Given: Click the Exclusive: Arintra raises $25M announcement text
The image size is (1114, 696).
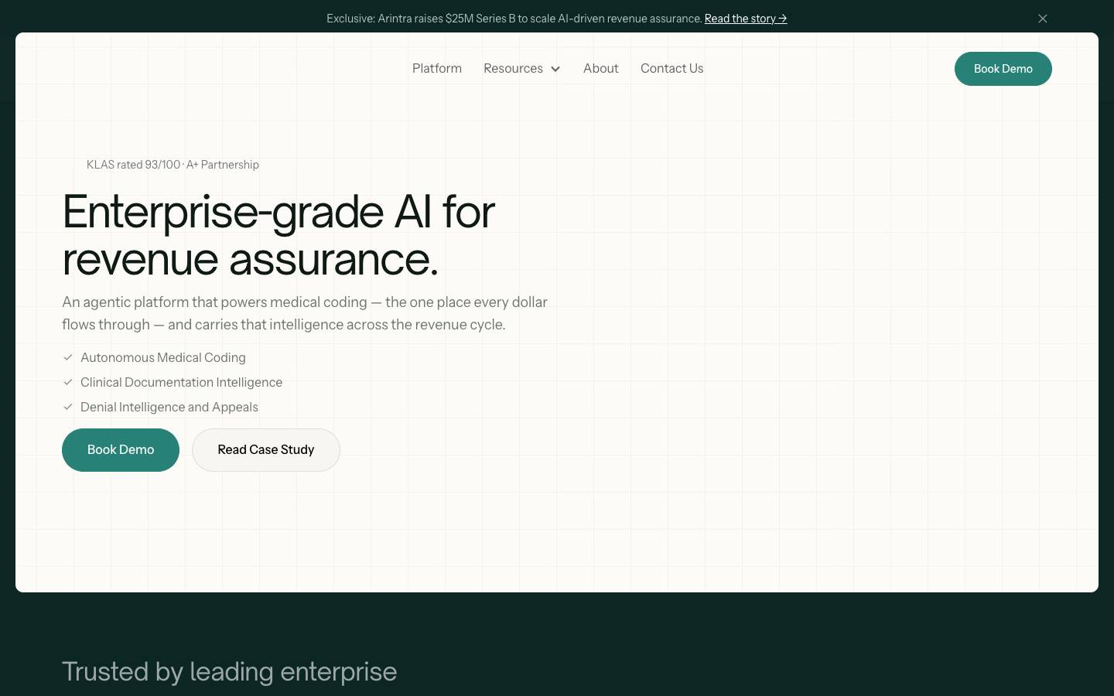Looking at the screenshot, I should click(514, 19).
